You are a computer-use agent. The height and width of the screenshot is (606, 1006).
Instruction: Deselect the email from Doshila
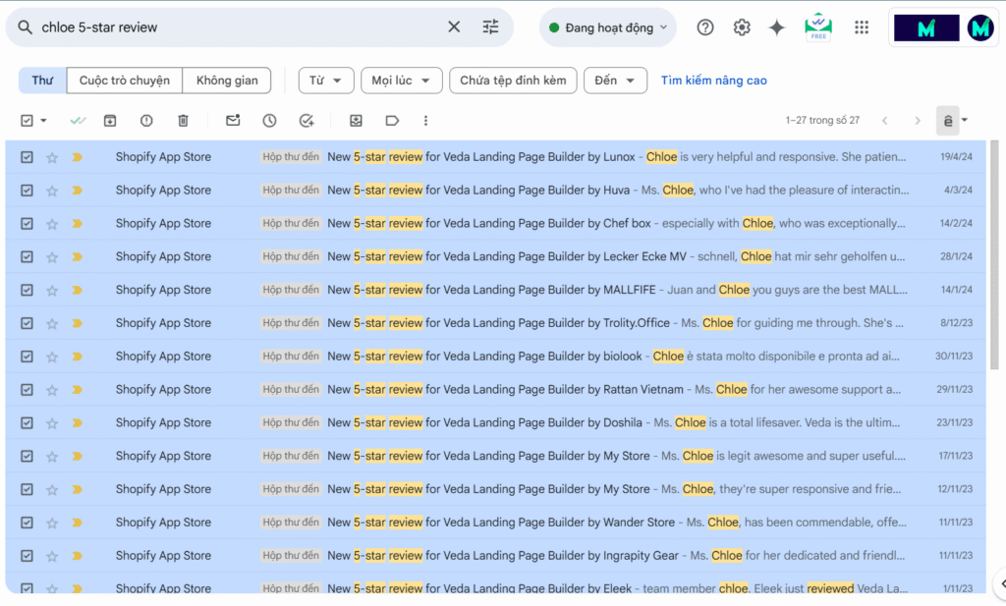point(25,422)
